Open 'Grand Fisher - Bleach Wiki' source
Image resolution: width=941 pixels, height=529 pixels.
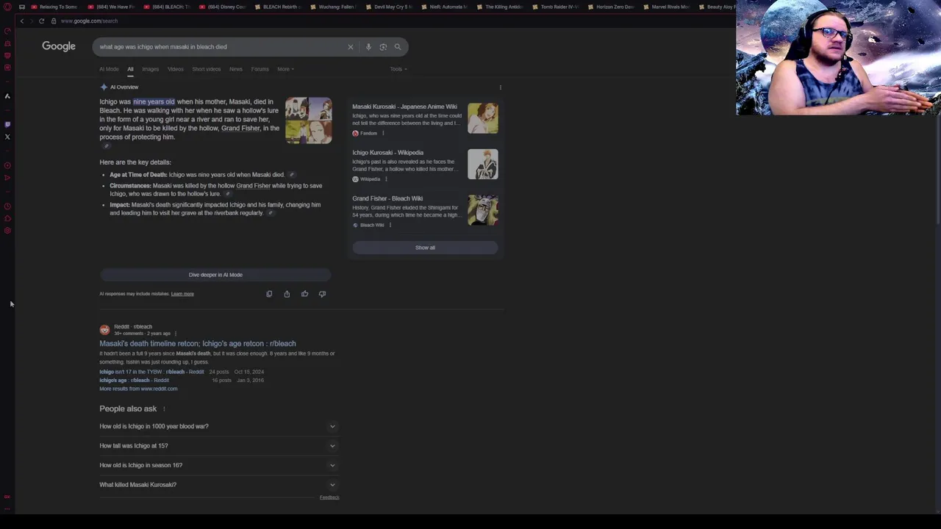(387, 198)
